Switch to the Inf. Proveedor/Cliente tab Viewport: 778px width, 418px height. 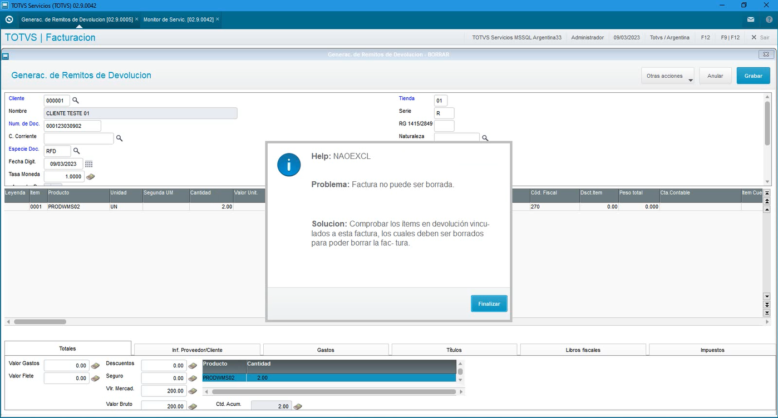198,350
